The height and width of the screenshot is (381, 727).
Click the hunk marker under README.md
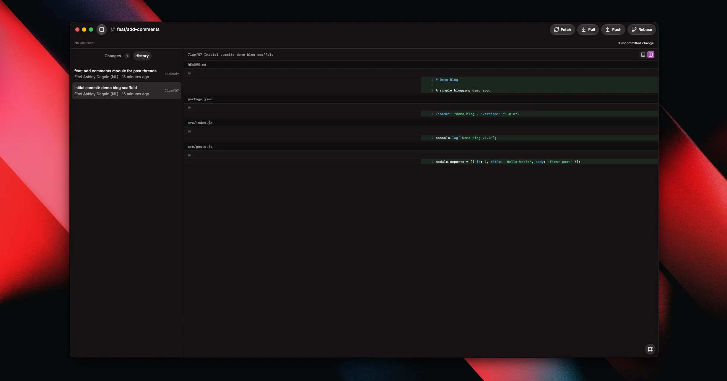[189, 73]
